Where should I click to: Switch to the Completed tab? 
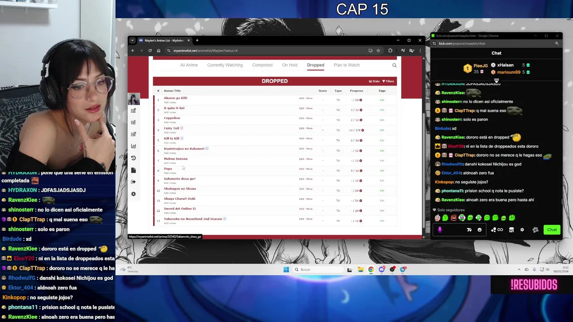coord(262,65)
